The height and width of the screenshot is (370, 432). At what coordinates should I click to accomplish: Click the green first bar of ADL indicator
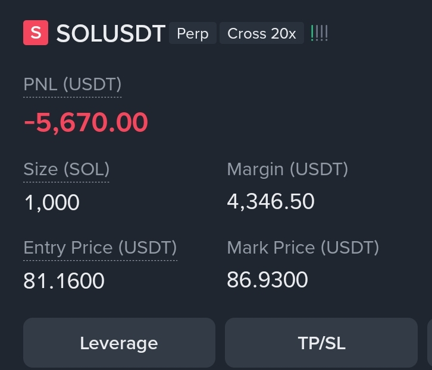pos(312,33)
